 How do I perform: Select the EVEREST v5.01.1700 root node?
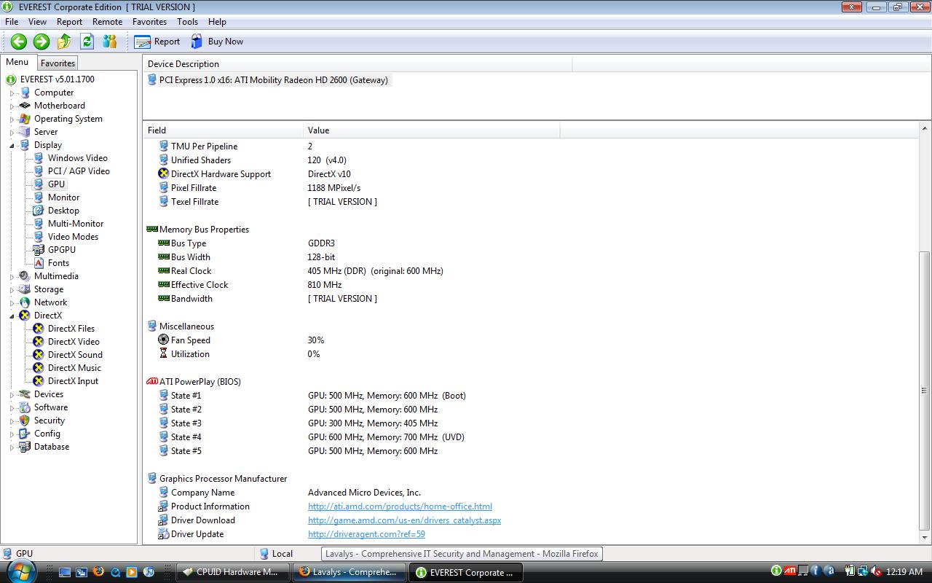click(57, 79)
